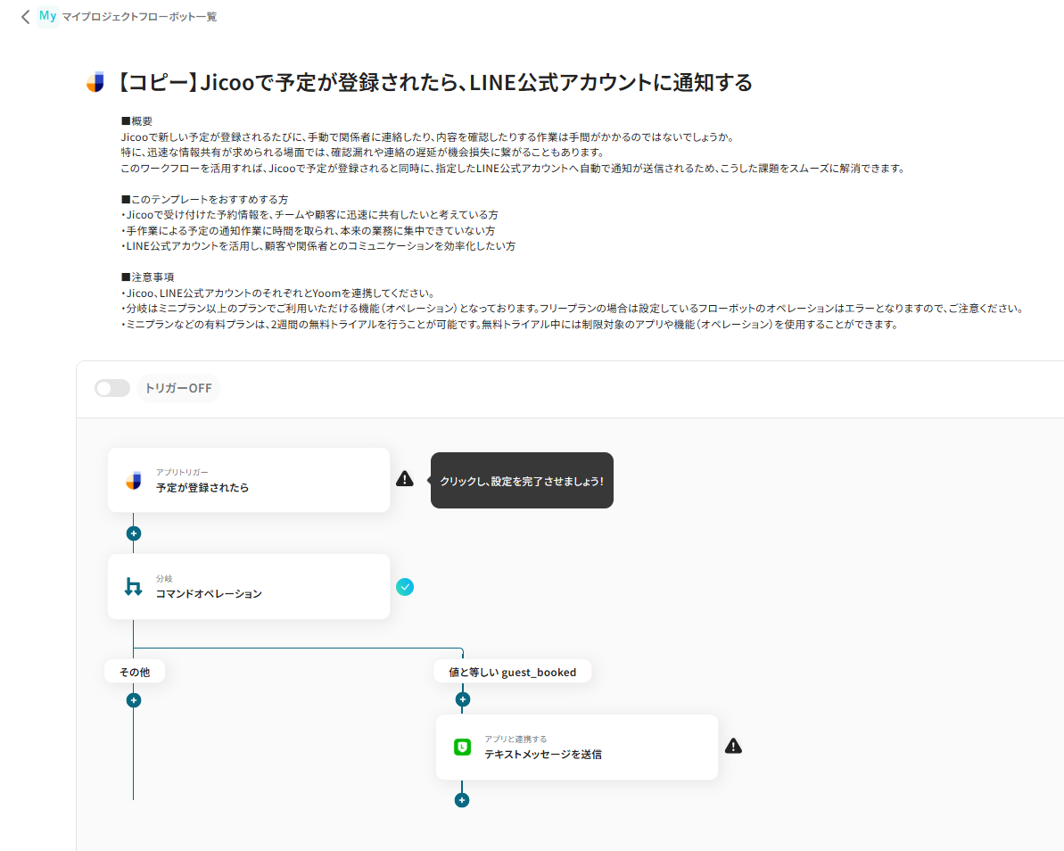Click the green LINE icon in the action card
The width and height of the screenshot is (1064, 851).
click(462, 748)
